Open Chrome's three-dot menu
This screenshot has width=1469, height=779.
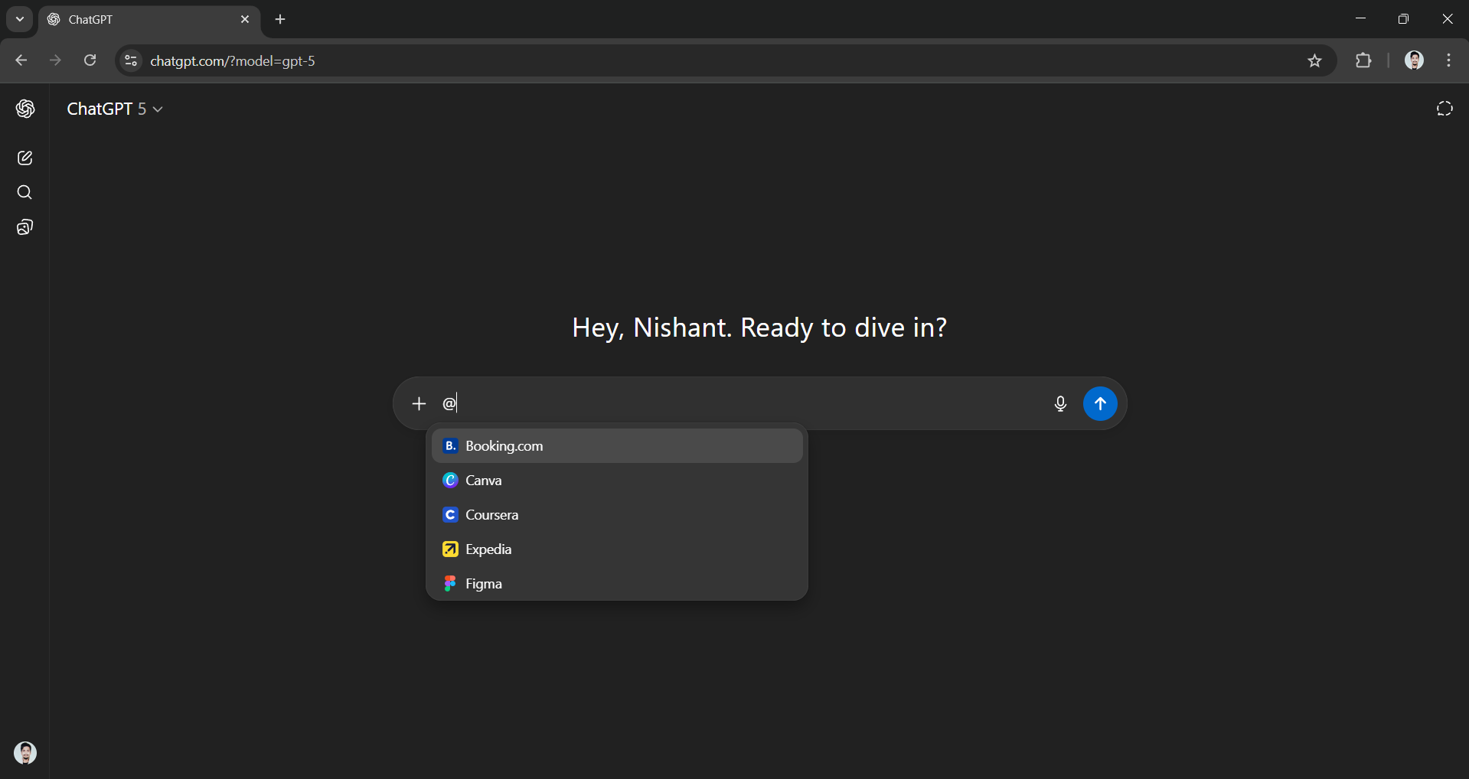click(x=1448, y=60)
